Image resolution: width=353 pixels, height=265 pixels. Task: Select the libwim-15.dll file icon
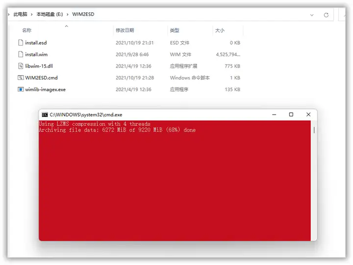pos(21,66)
